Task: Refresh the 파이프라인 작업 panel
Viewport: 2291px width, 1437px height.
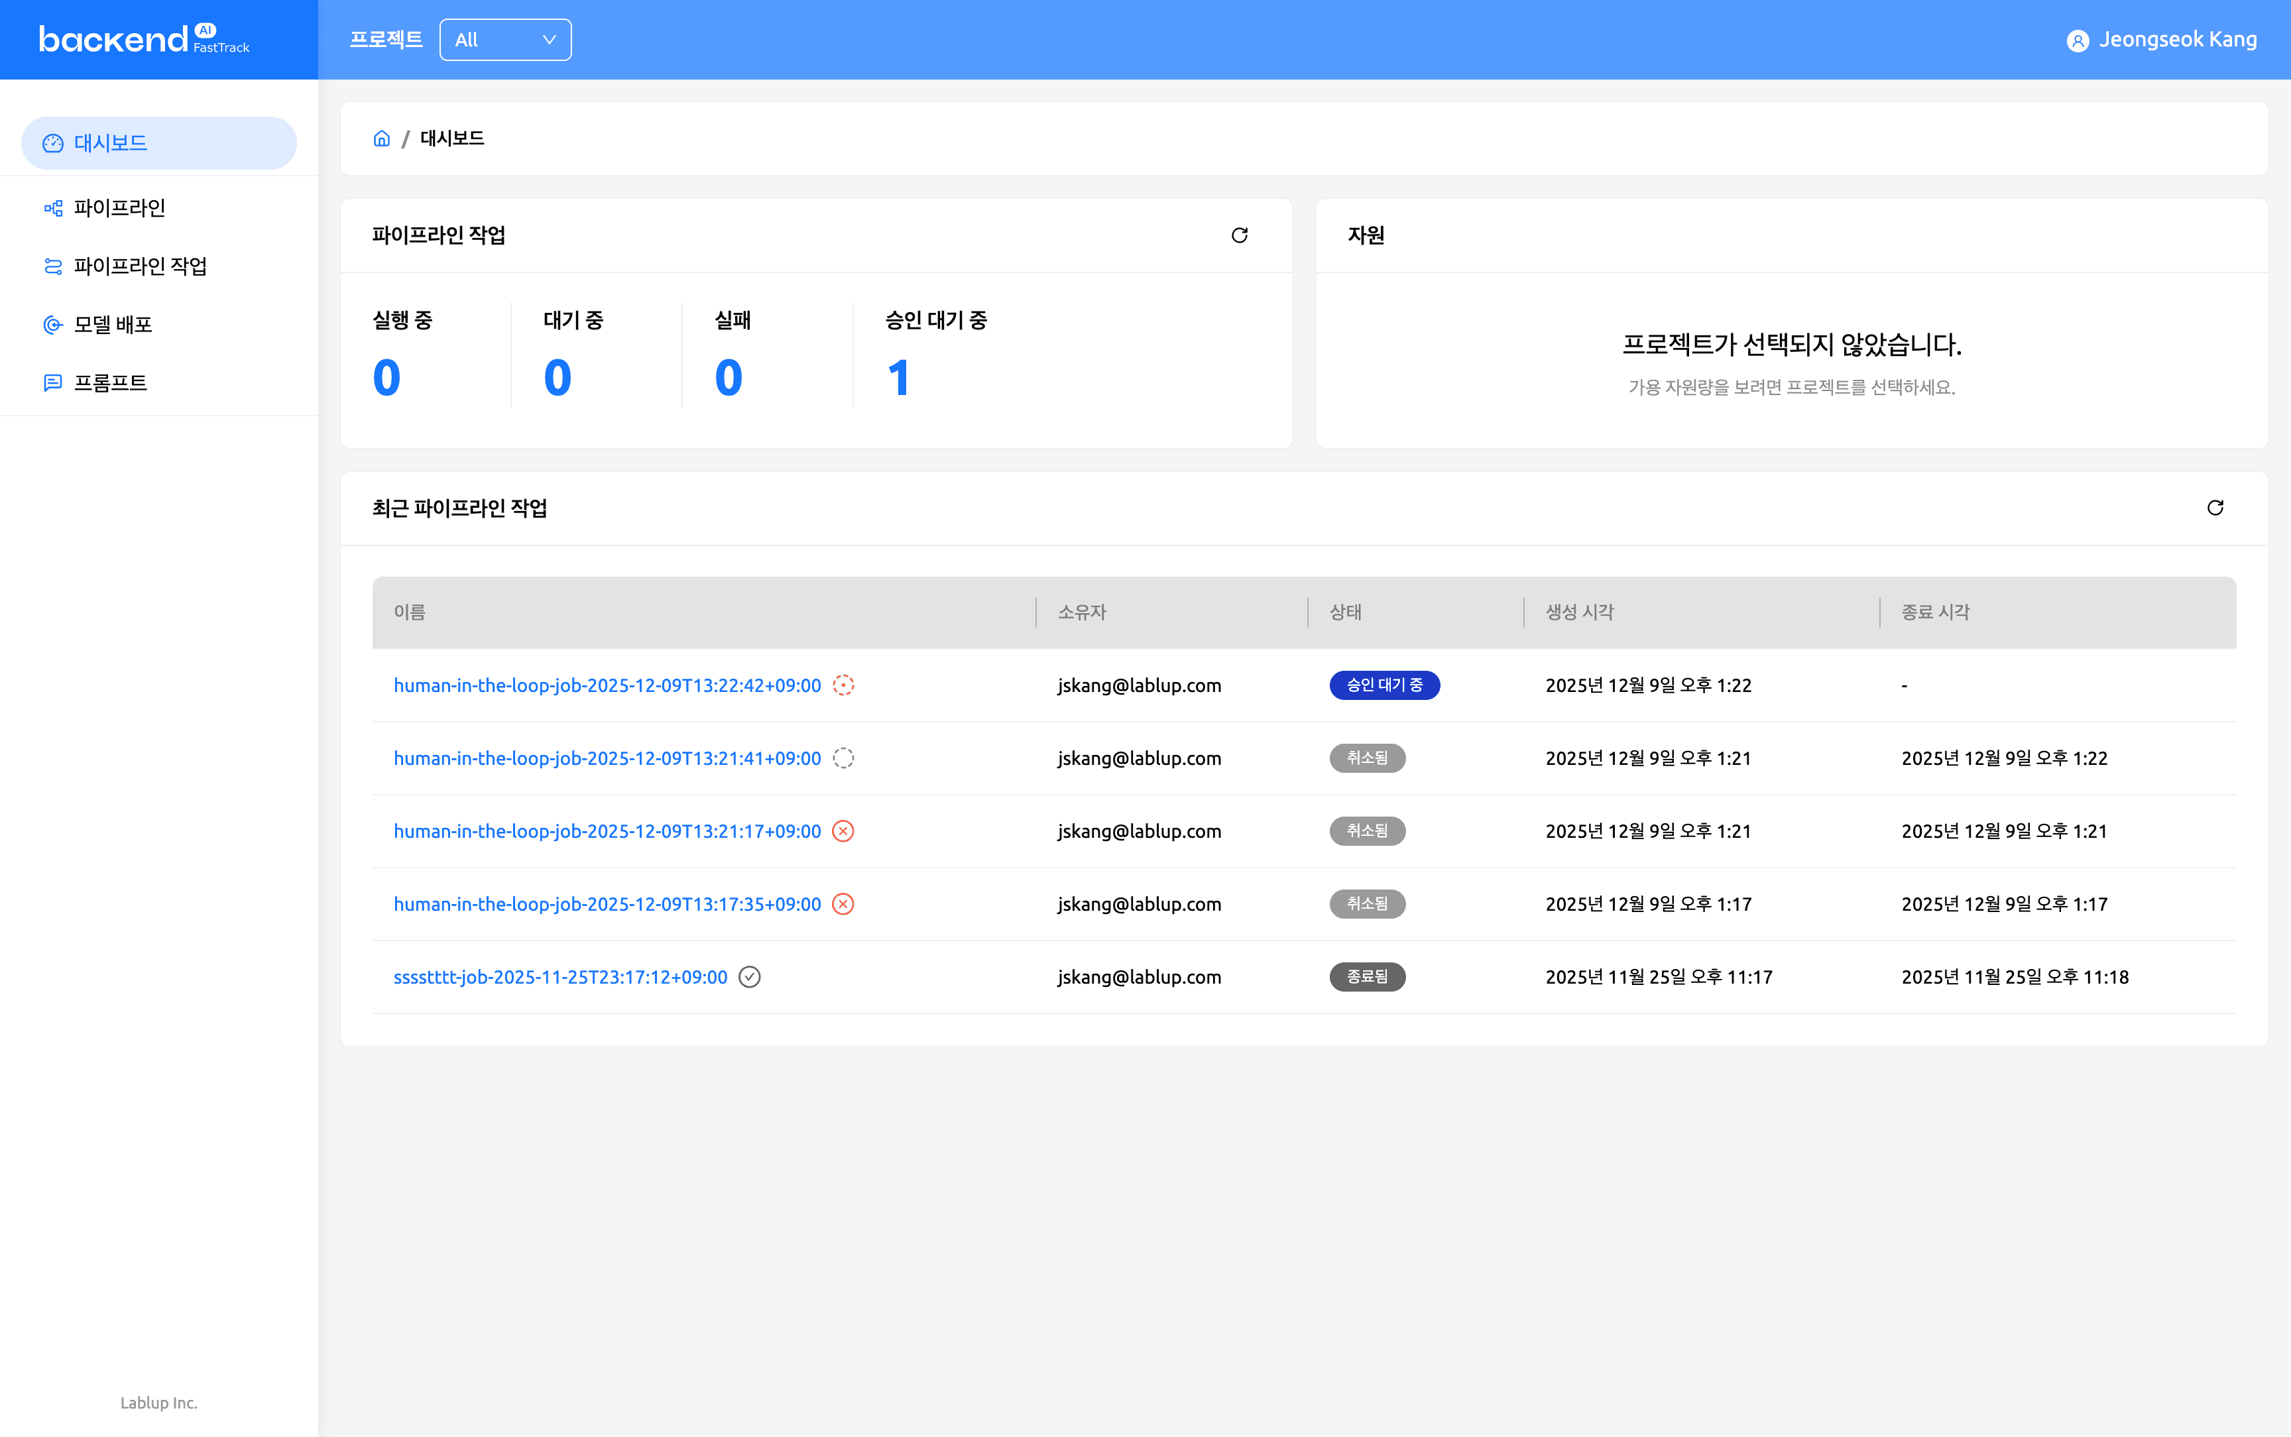Action: pyautogui.click(x=1240, y=235)
